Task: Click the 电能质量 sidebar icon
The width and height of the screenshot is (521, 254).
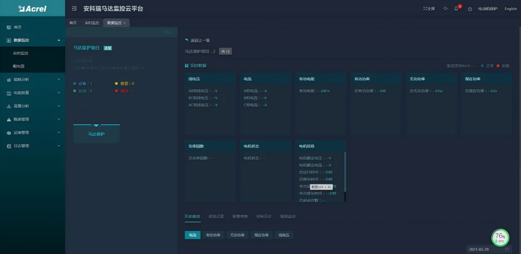Action: click(x=9, y=93)
